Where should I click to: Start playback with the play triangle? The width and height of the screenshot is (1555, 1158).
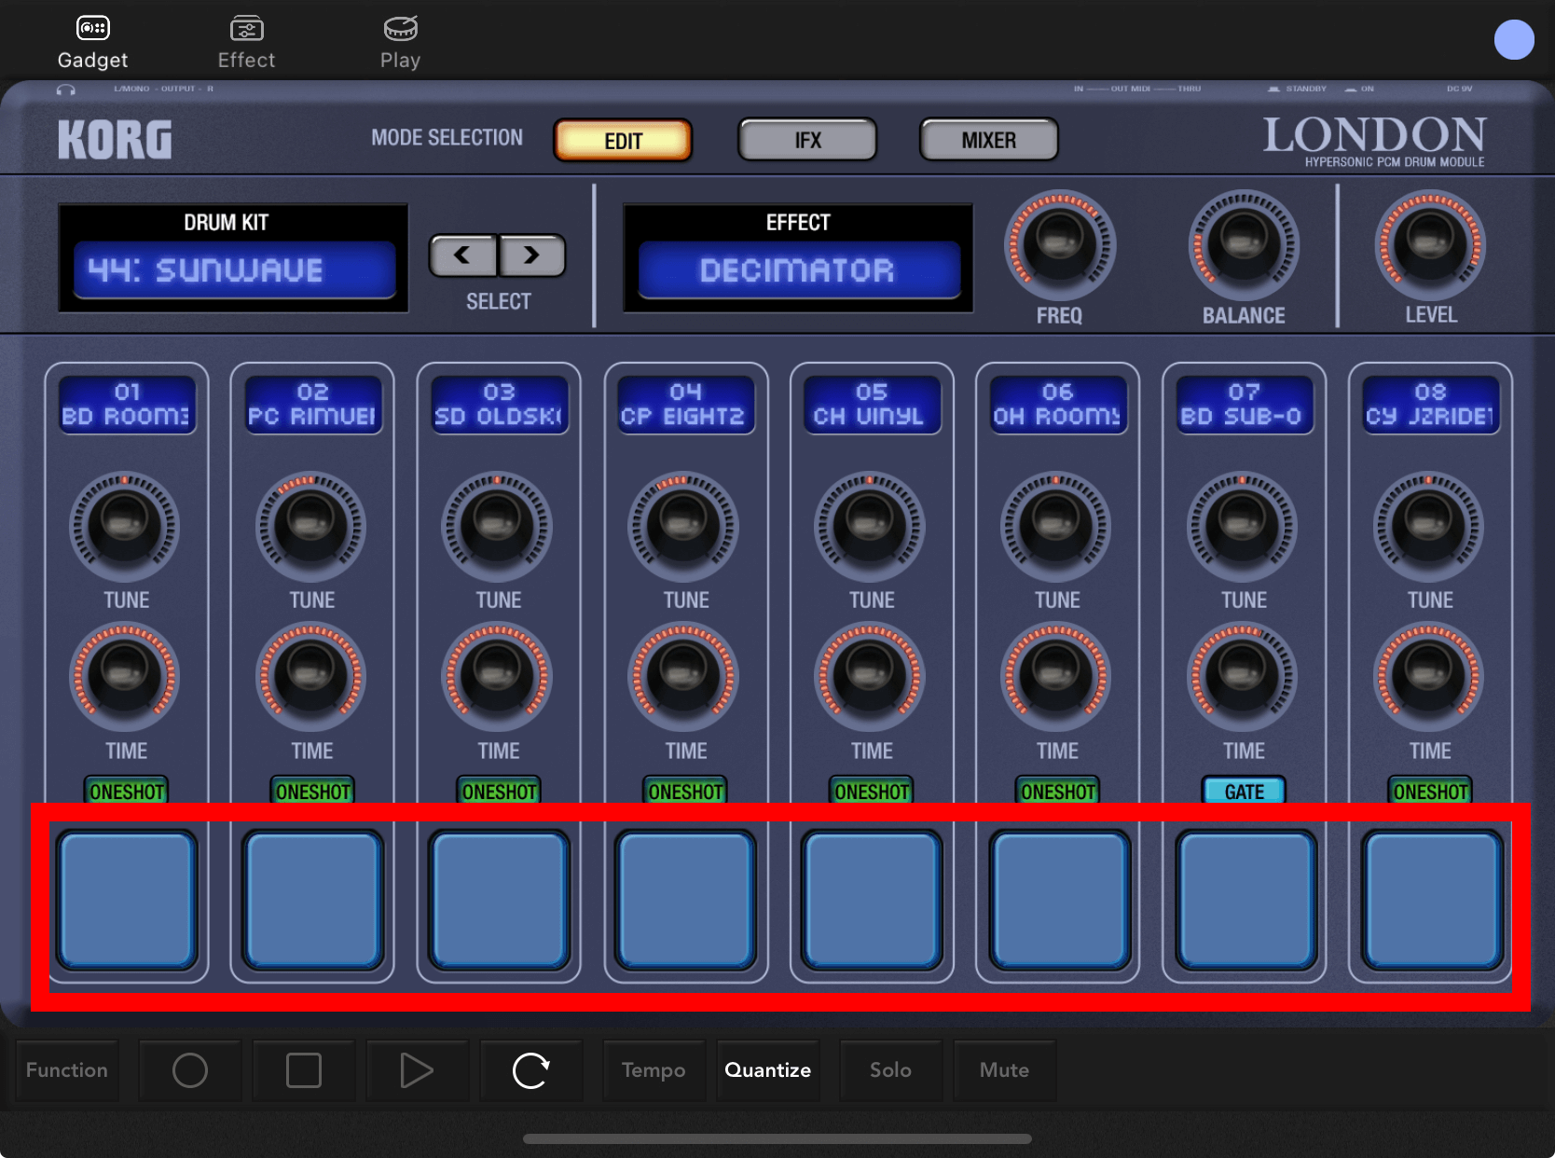[x=417, y=1070]
